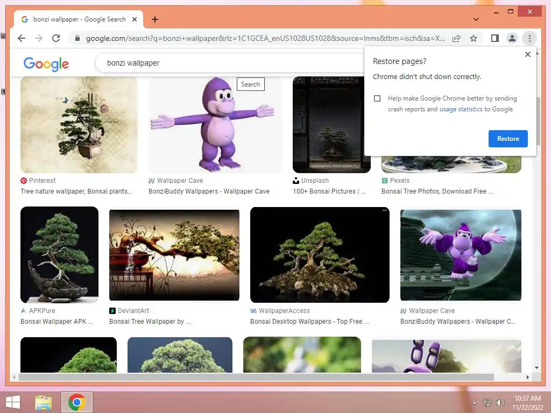The image size is (551, 413).
Task: Open the partially visible purple Bonzi bunny image
Action: click(446, 356)
